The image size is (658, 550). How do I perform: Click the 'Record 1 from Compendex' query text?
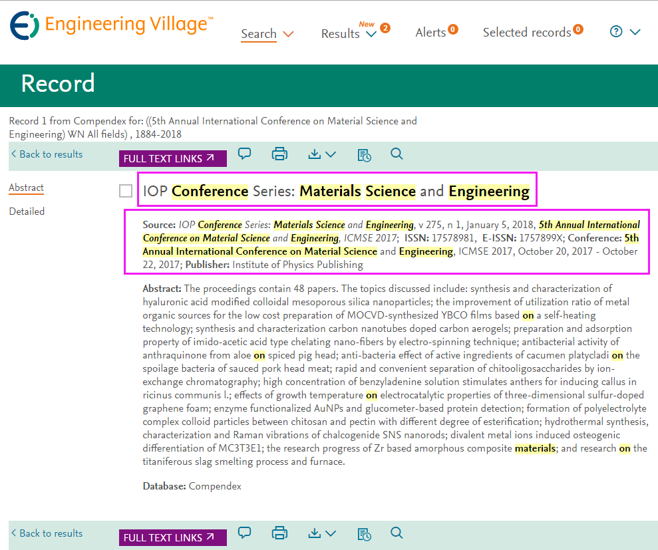[x=213, y=128]
